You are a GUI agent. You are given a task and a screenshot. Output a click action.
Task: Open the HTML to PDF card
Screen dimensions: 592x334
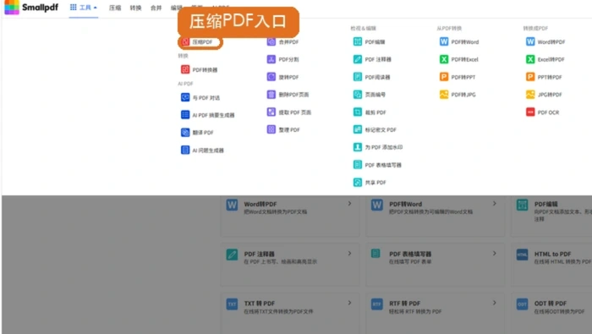(551, 264)
